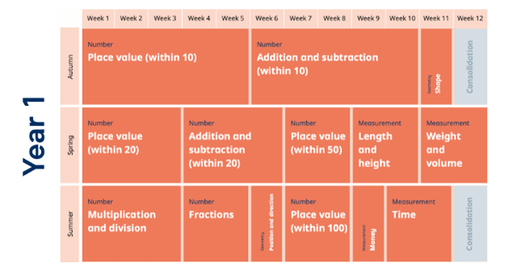Image resolution: width=509 pixels, height=276 pixels.
Task: Select the Summer term row label
Action: (x=69, y=224)
